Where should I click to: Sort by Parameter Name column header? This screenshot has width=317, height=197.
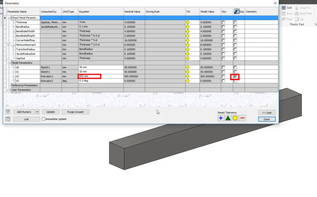pos(23,12)
